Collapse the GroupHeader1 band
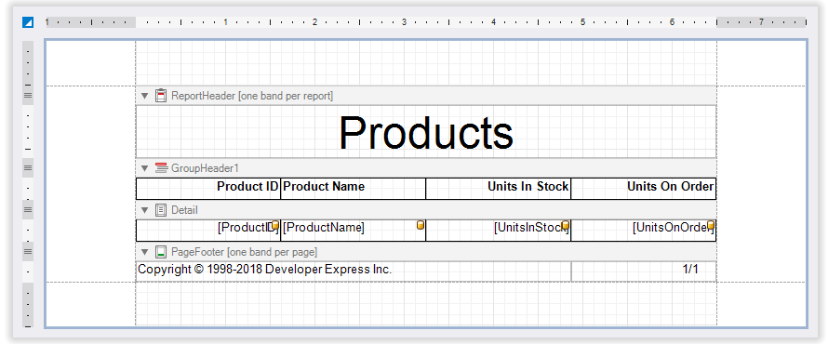This screenshot has height=344, width=828. (145, 168)
